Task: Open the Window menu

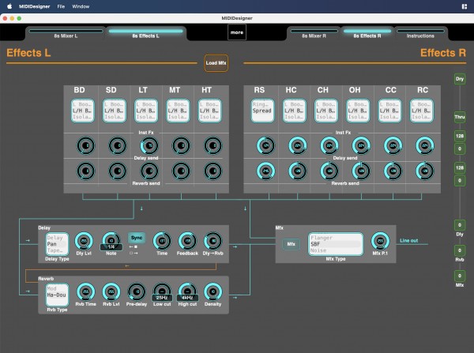Action: tap(81, 6)
